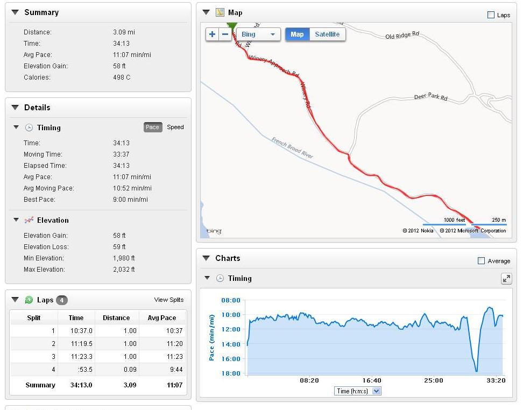Collapse the Details panel
Image resolution: width=523 pixels, height=410 pixels.
pos(15,108)
